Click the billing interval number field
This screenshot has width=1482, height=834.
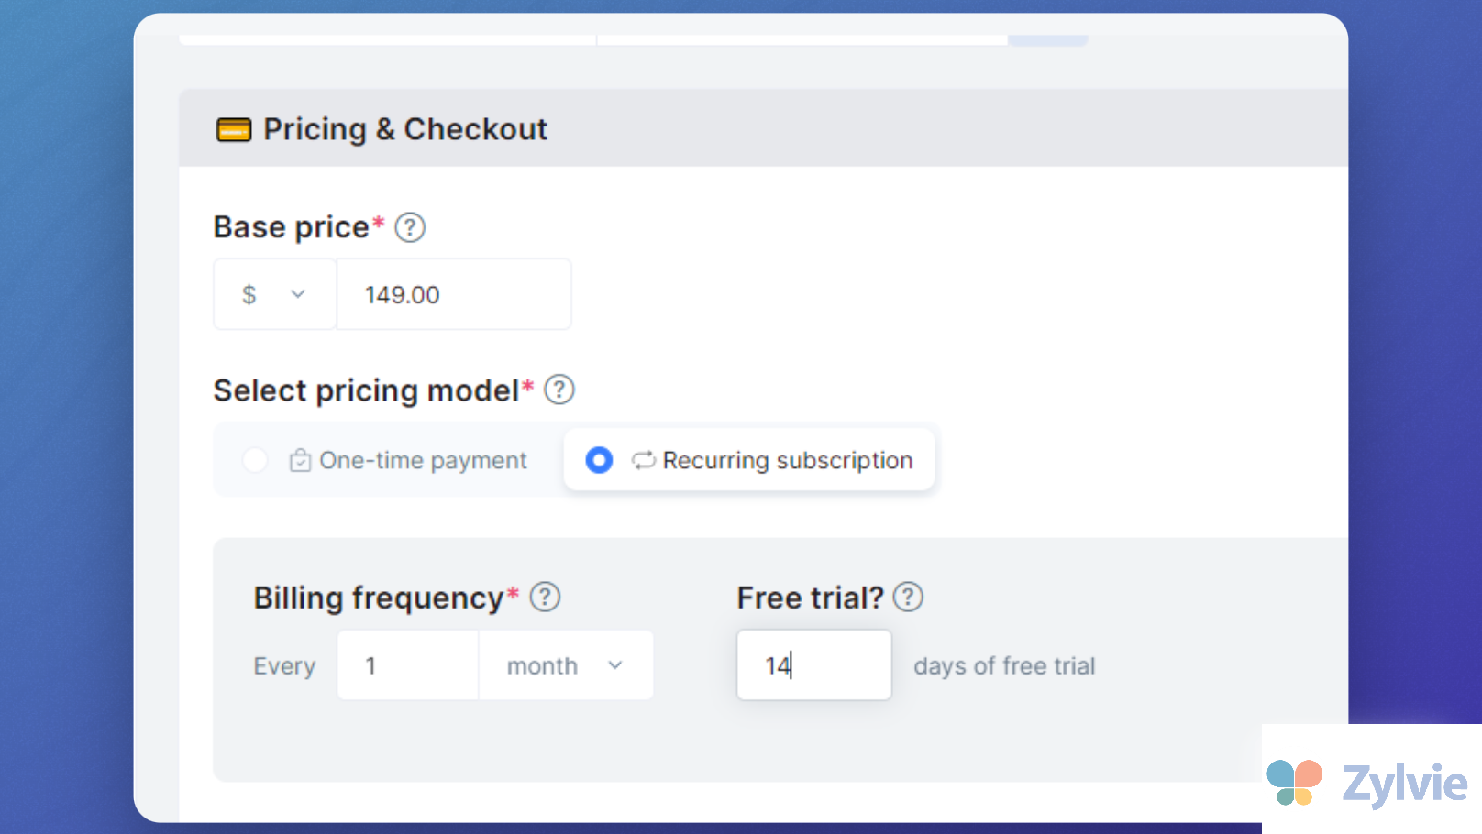point(408,665)
